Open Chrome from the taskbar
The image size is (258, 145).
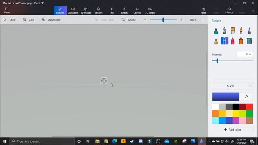(106, 141)
